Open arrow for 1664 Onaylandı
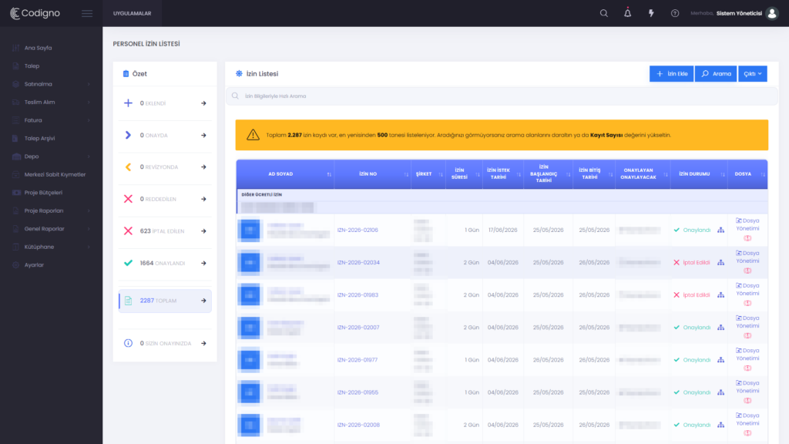The image size is (789, 444). 203,264
